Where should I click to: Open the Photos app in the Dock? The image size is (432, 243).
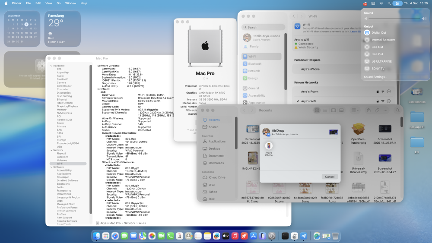tap(152, 236)
